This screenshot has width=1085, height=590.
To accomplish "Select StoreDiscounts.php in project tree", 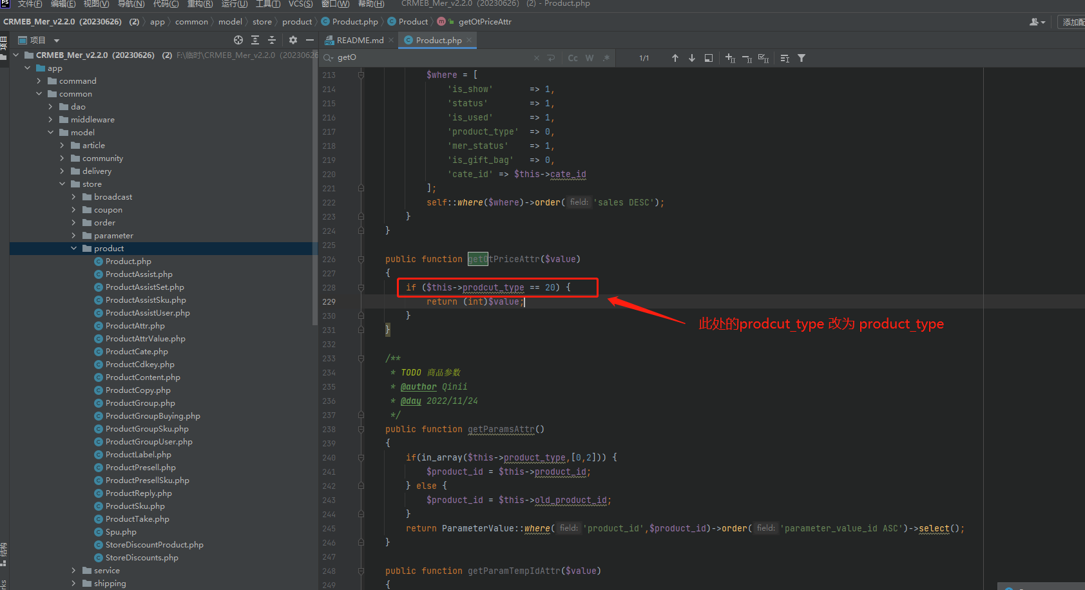I will coord(142,557).
